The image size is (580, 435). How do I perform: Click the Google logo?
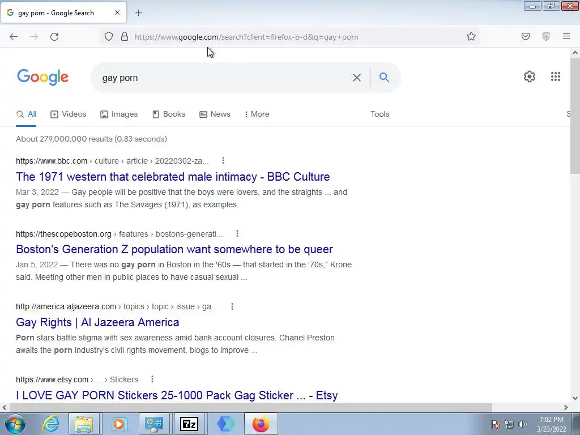42,77
